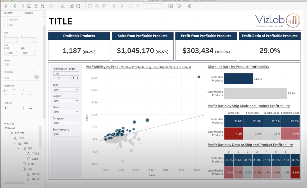The height and width of the screenshot is (188, 307).
Task: Click the Same Day Unprofitable -4.2% cell
Action: (x=234, y=133)
